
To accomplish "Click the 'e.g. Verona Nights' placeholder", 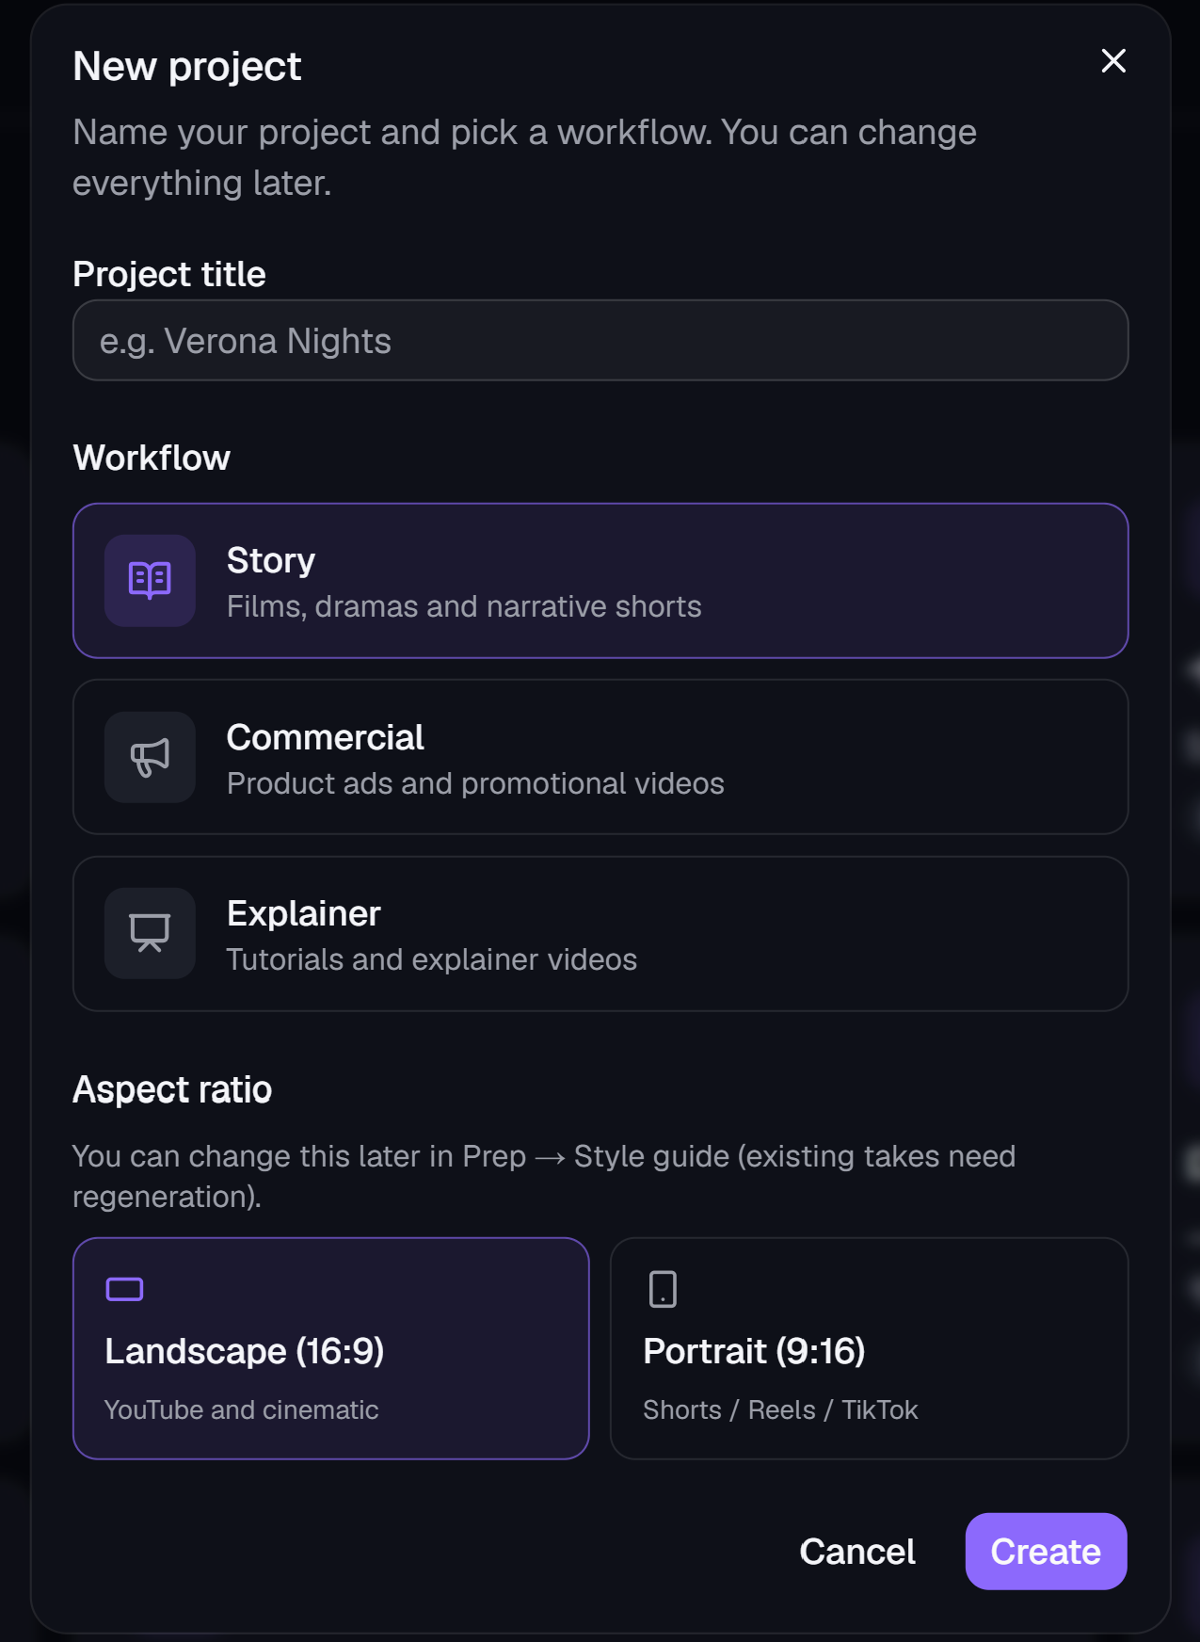I will pos(246,341).
